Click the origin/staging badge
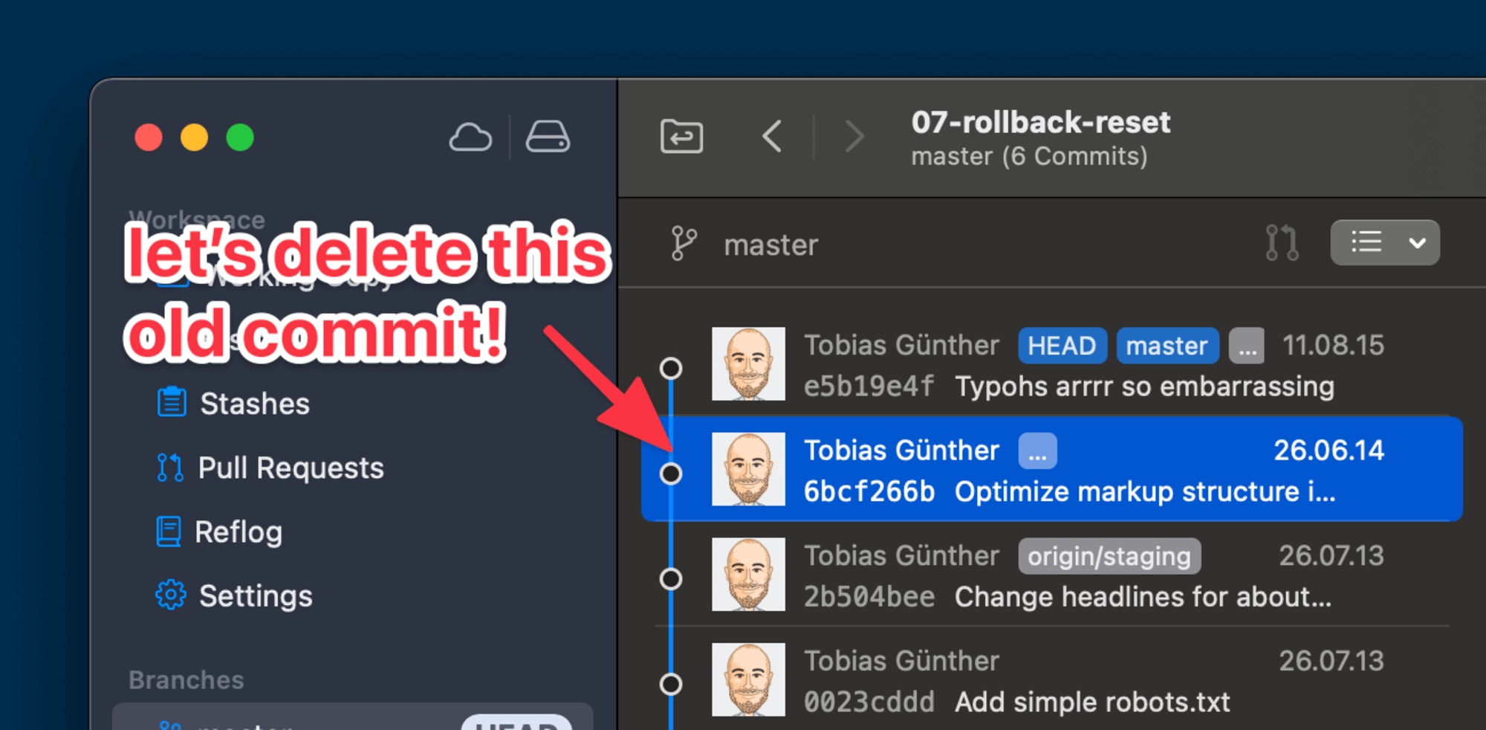 pos(1109,557)
